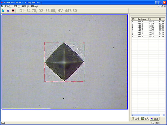Restore the inner document window

pos(162,6)
